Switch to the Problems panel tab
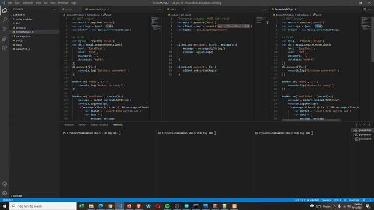 coord(69,125)
